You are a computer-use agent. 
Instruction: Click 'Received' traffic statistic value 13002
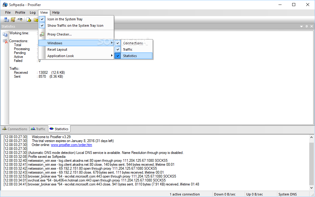pos(43,73)
